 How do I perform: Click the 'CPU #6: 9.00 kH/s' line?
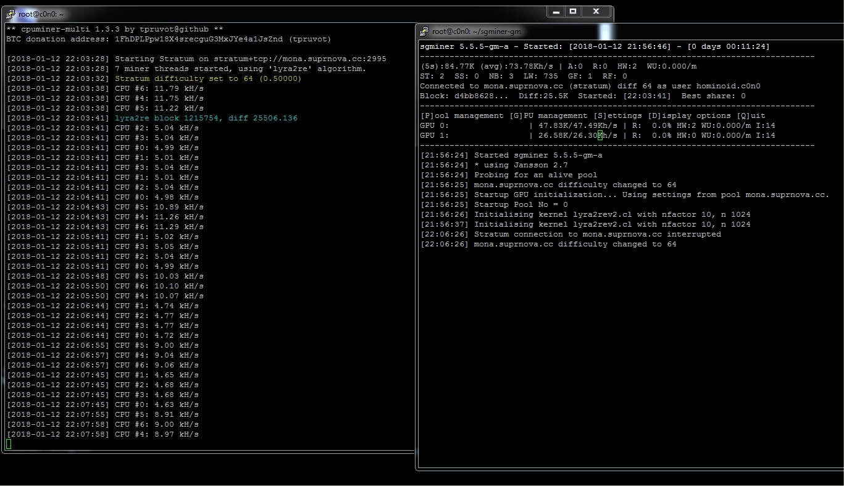[x=102, y=424]
